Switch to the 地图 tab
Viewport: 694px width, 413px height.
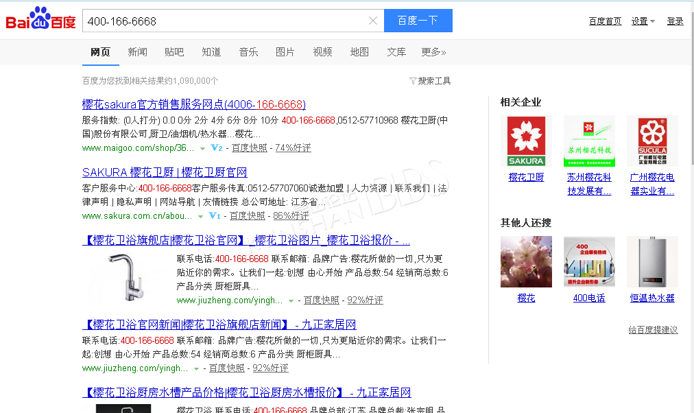point(359,52)
